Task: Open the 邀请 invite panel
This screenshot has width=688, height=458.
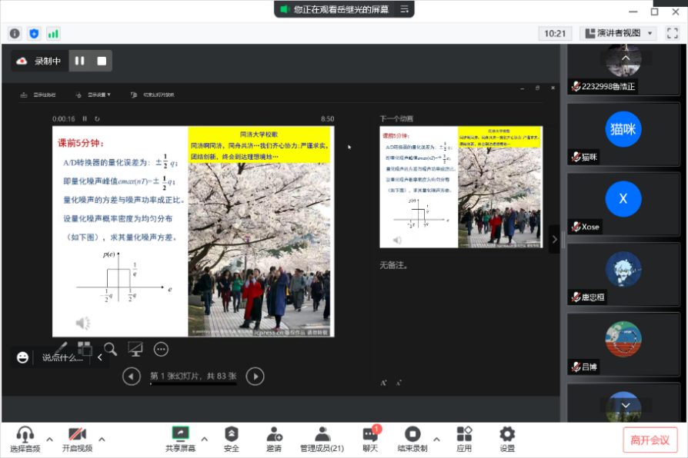Action: (274, 438)
